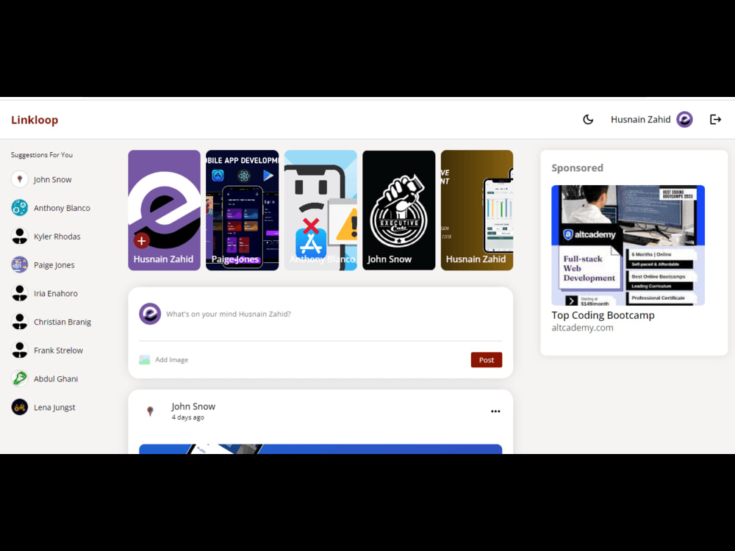The width and height of the screenshot is (735, 551).
Task: Click John Snow's avatar in suggestions
Action: [x=20, y=179]
